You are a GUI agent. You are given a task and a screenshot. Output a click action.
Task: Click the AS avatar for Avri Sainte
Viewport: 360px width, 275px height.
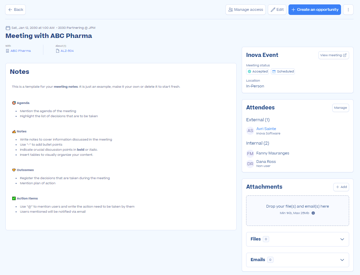(x=250, y=131)
